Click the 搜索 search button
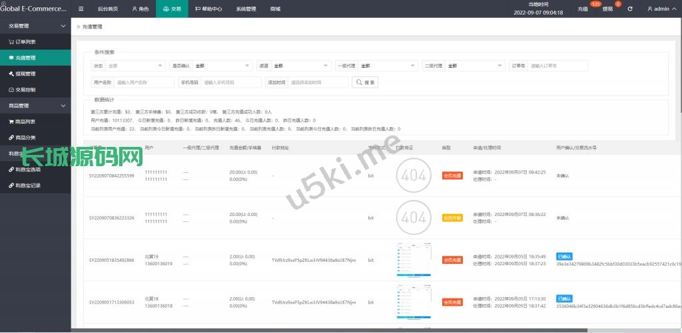 click(x=365, y=82)
